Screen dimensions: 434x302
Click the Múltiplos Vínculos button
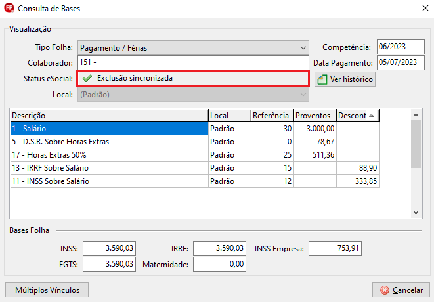[x=47, y=290]
